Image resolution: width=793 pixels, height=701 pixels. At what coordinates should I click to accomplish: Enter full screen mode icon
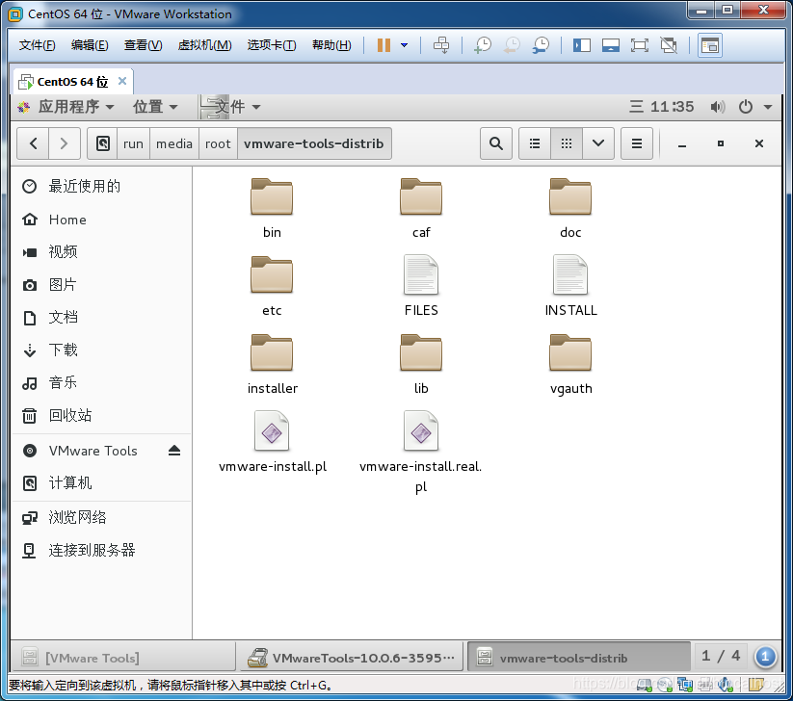coord(639,45)
